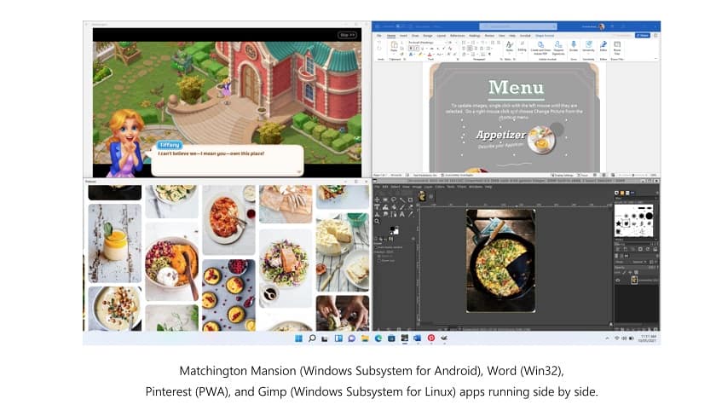Open the GIMP layer Mode dropdown

point(639,262)
